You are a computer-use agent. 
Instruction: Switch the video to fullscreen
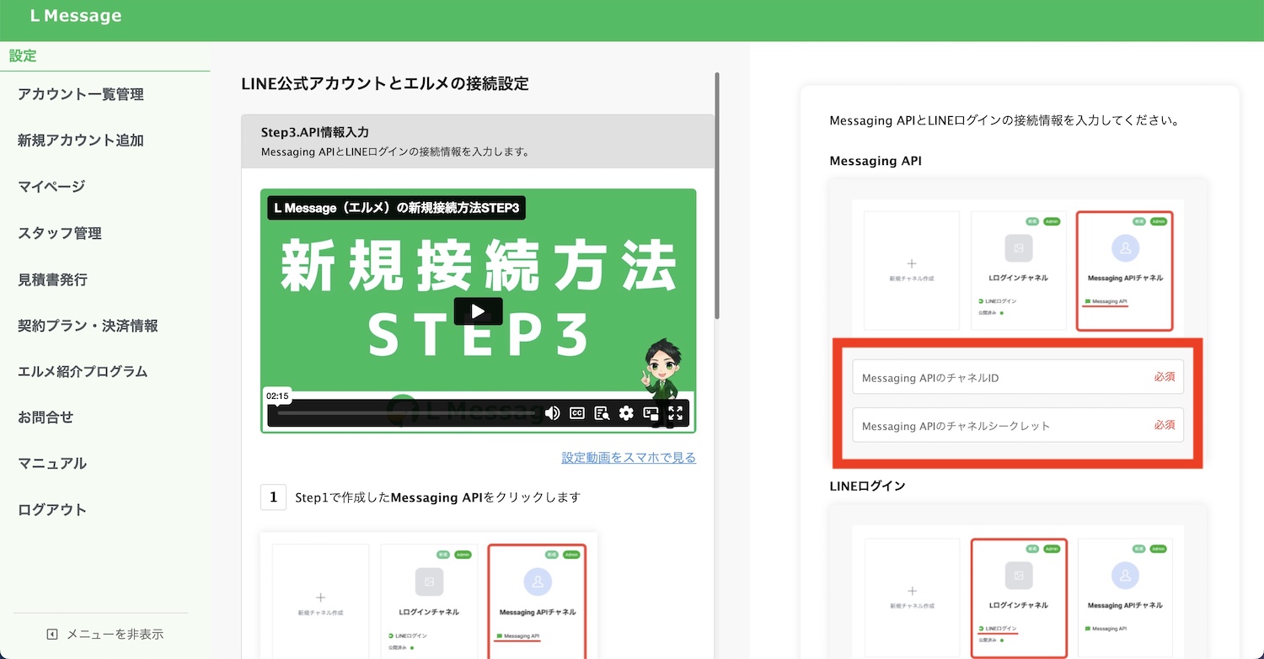(675, 412)
